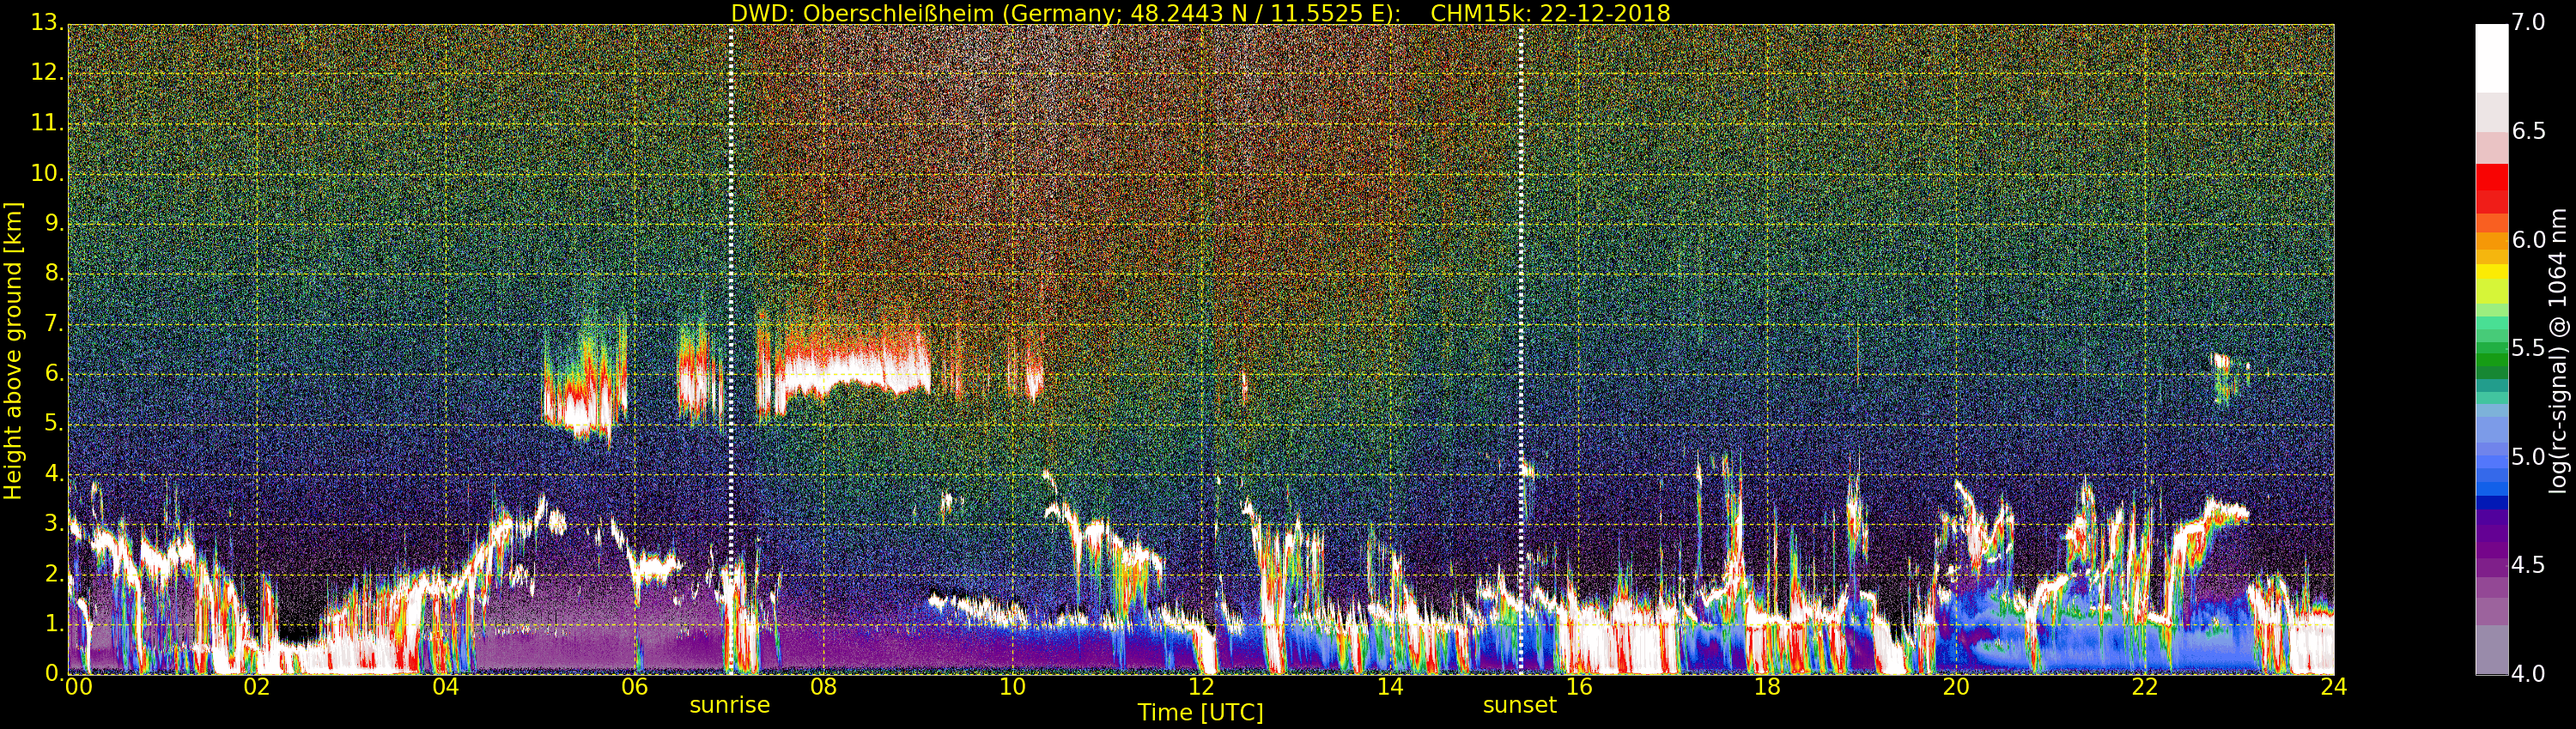Click the 'CHM15k: 22-12-2018' date label

(1550, 13)
